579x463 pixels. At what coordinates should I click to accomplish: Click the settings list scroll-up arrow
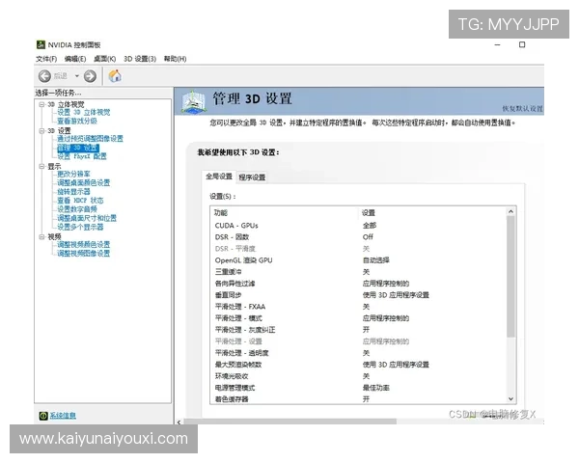pos(510,211)
